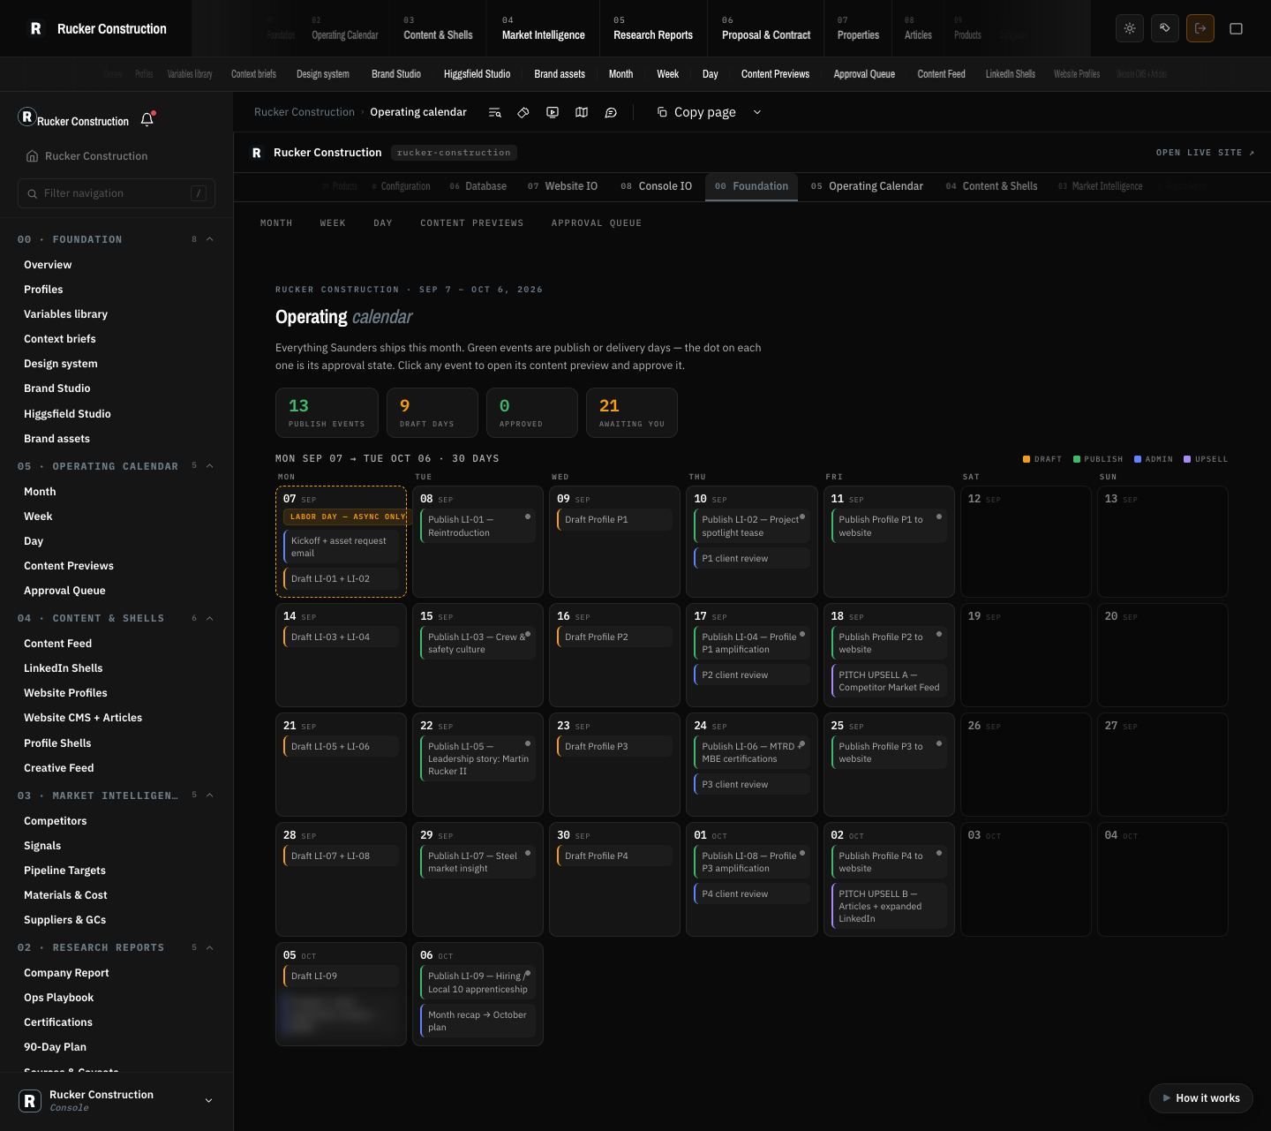The height and width of the screenshot is (1131, 1271).
Task: Collapse the 04 Content & Shells section
Action: click(x=210, y=618)
